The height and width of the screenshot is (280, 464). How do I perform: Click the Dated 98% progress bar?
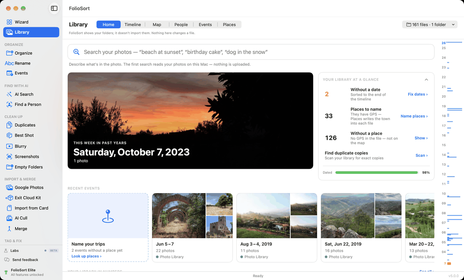click(x=377, y=173)
